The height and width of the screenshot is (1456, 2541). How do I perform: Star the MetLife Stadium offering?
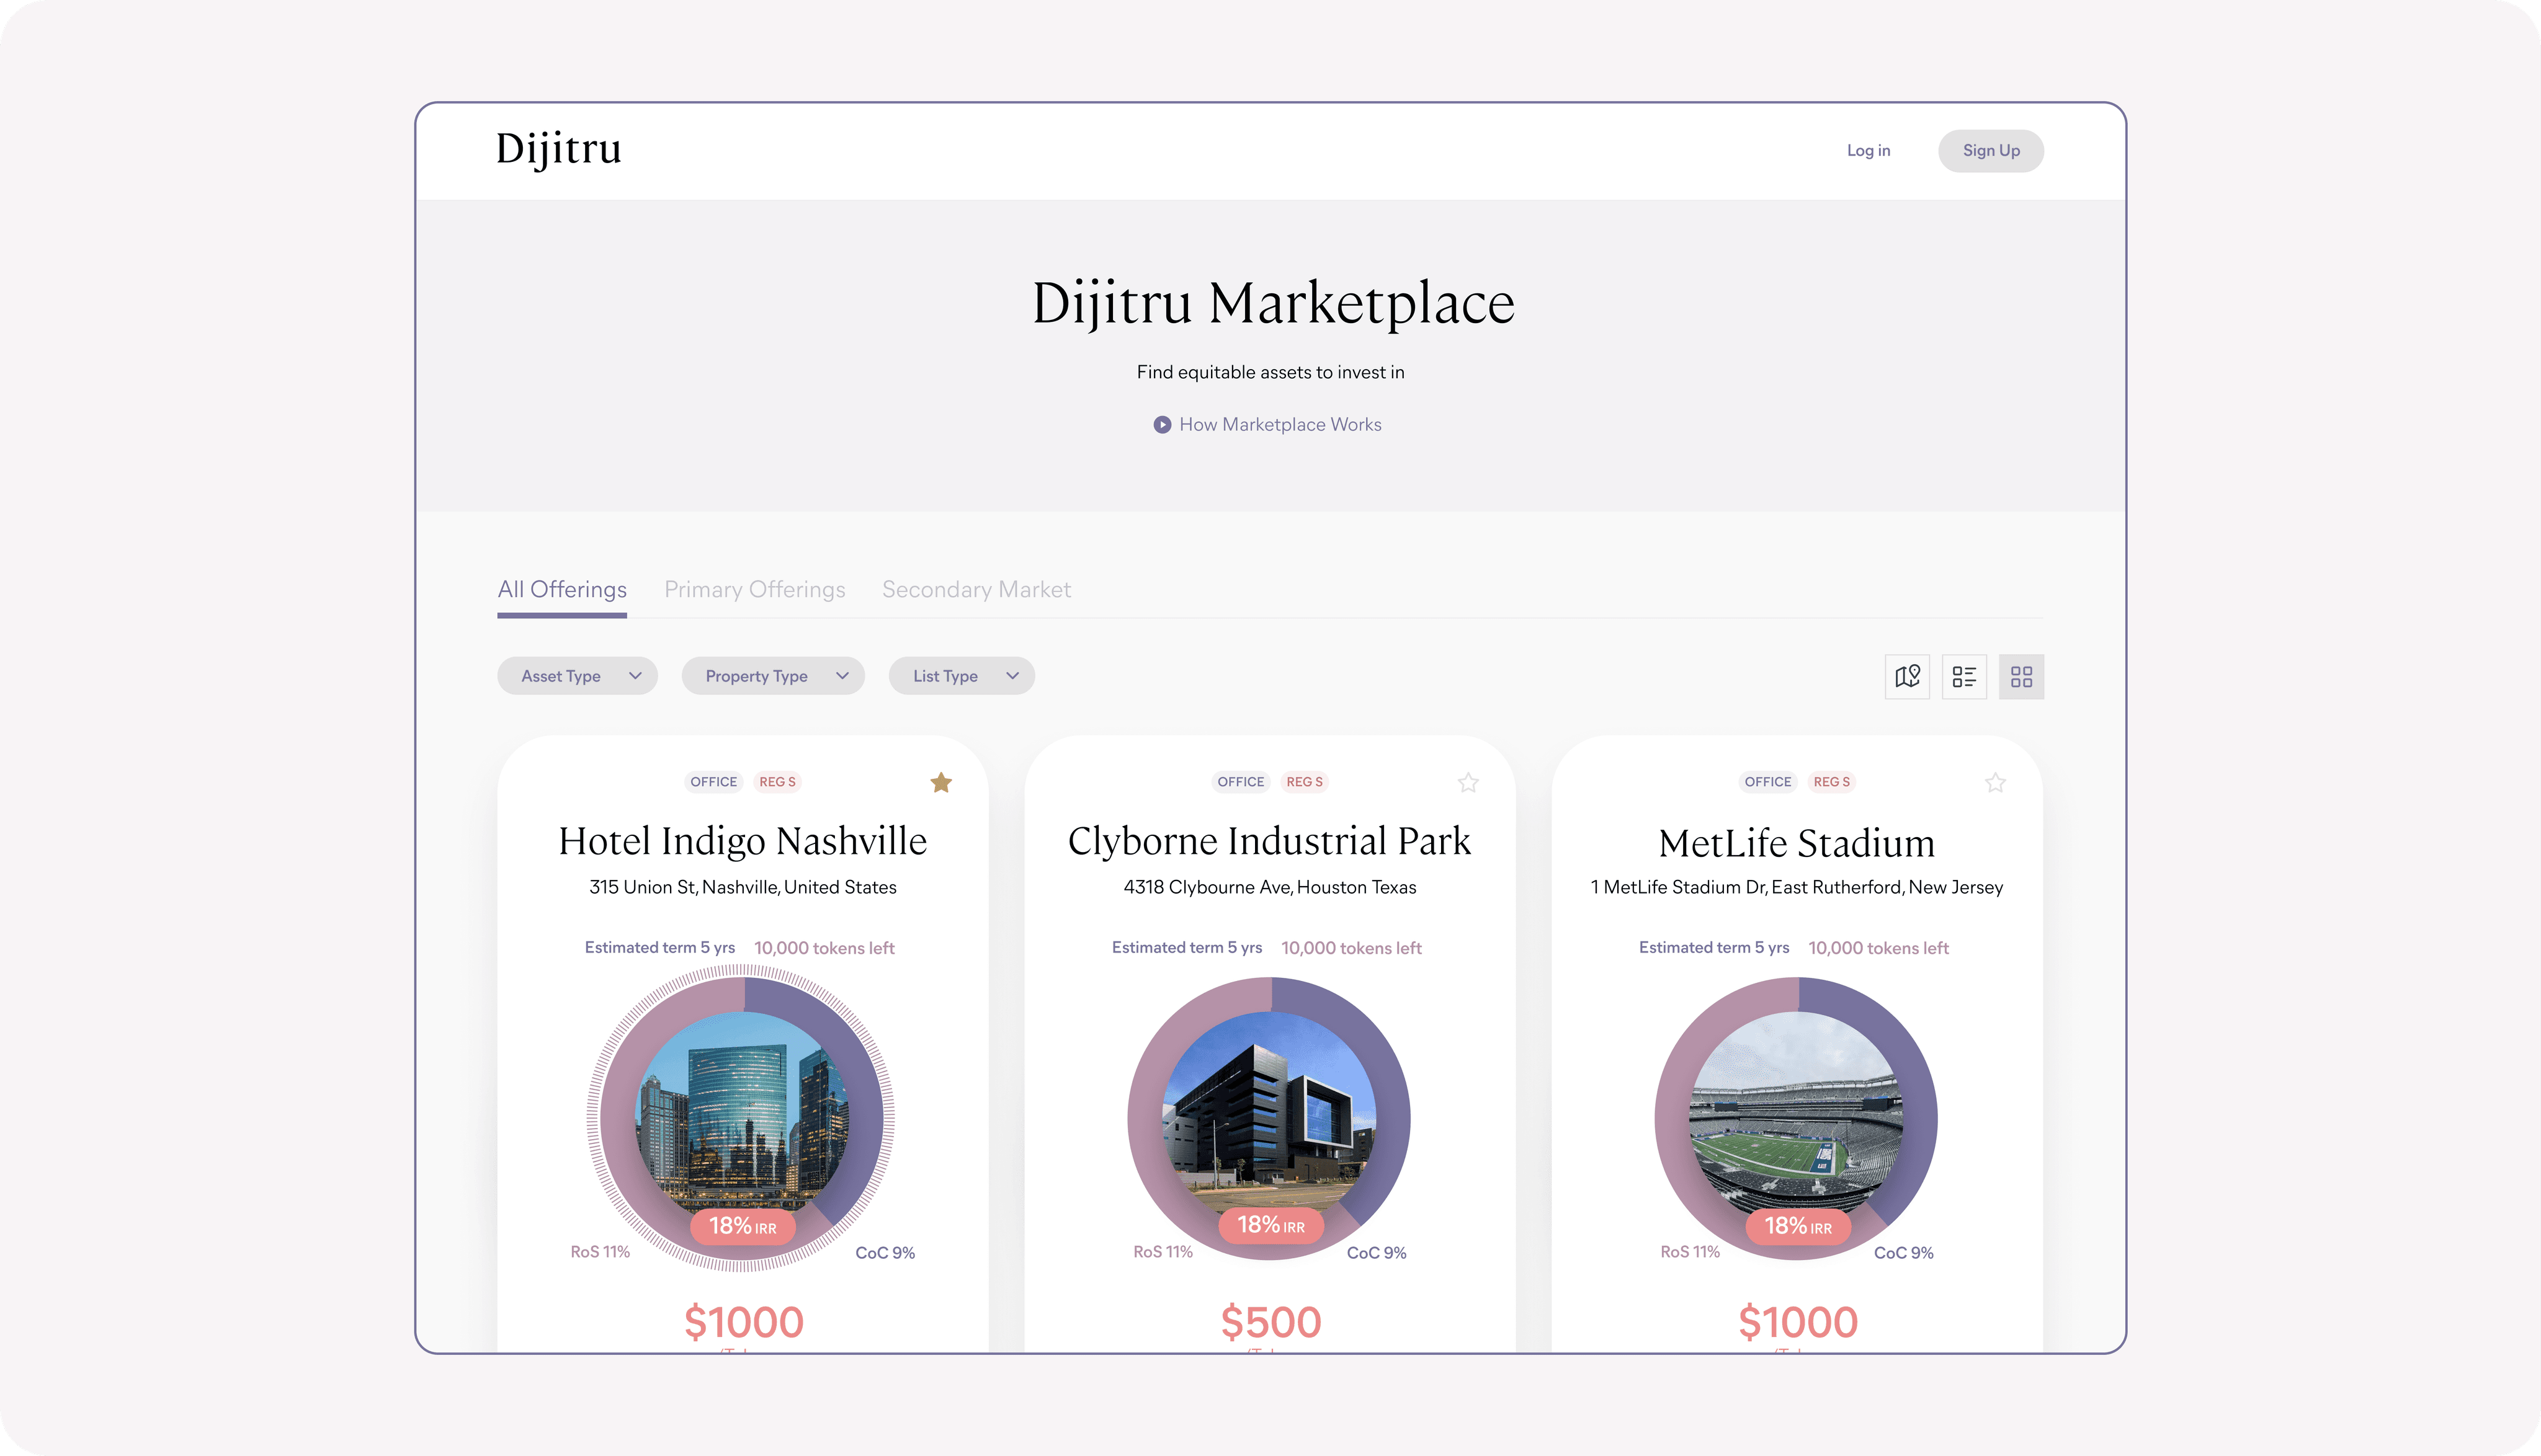click(1995, 782)
